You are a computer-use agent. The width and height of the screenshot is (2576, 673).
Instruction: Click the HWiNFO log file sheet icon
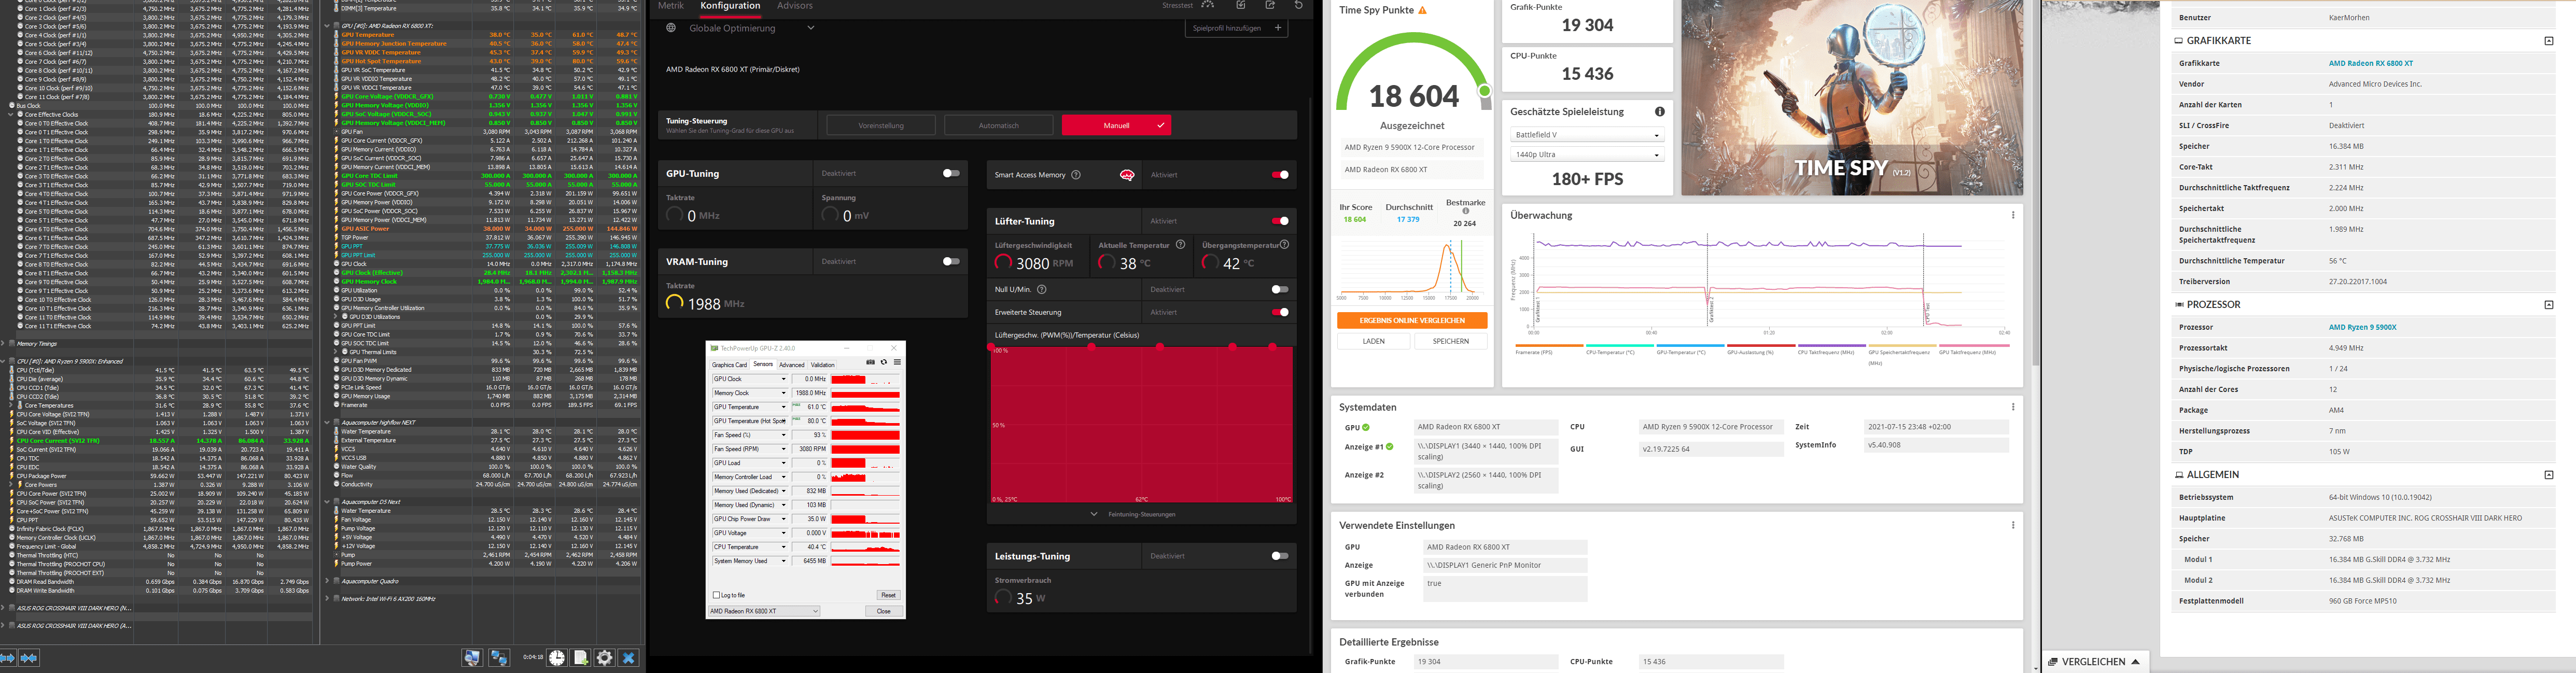pos(581,658)
